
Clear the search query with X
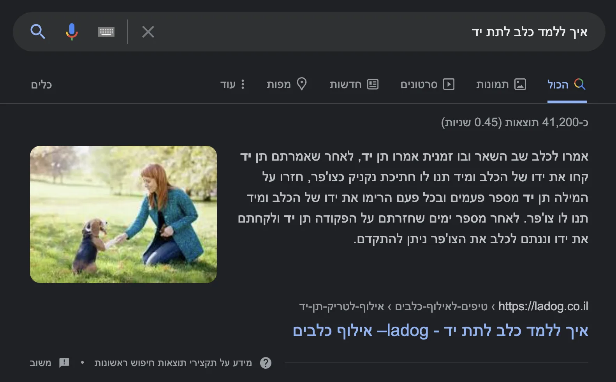(x=148, y=32)
